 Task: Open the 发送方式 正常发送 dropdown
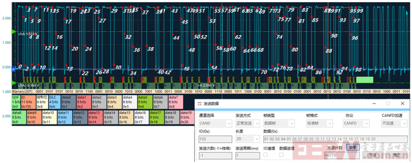point(248,123)
